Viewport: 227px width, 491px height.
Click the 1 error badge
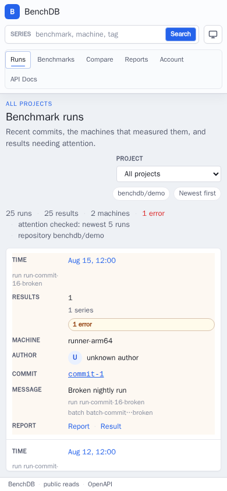tap(141, 325)
